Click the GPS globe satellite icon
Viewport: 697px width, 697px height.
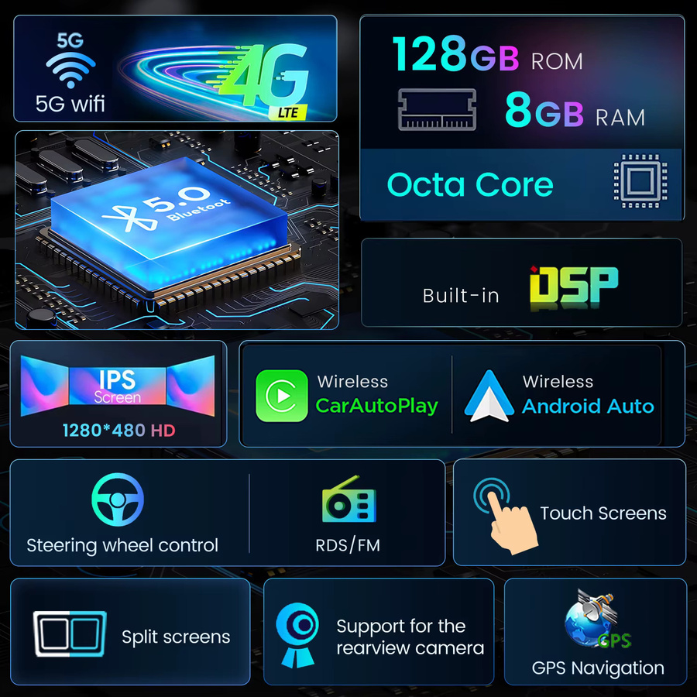(x=597, y=618)
